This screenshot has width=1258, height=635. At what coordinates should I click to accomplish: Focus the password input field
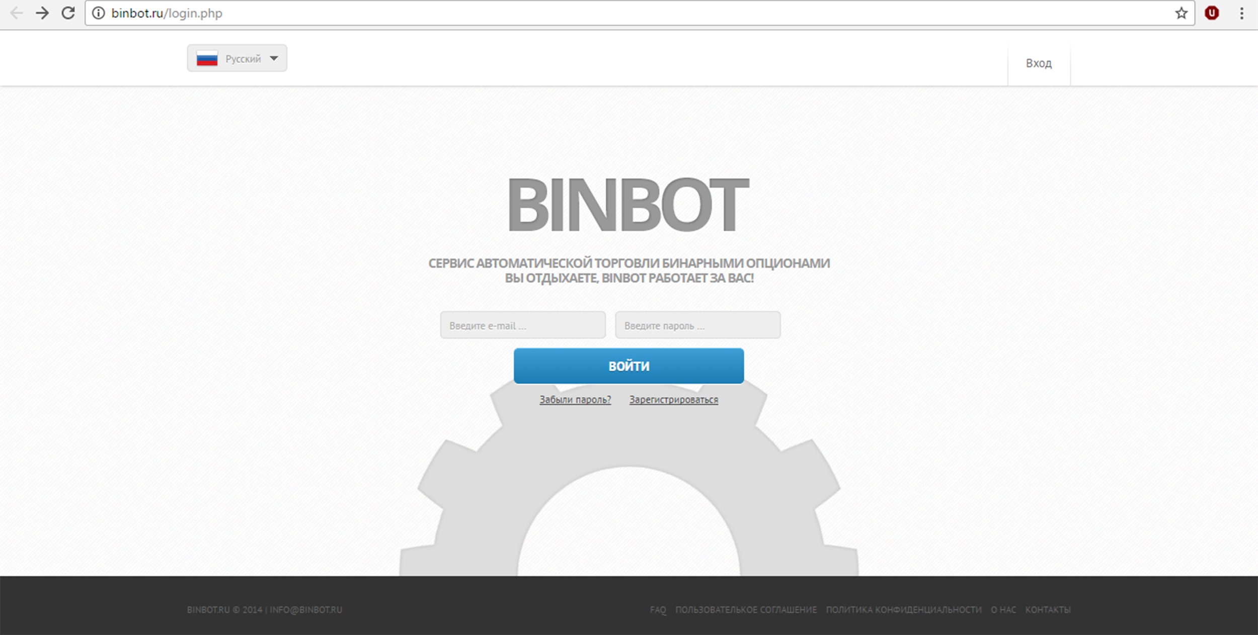pos(697,325)
